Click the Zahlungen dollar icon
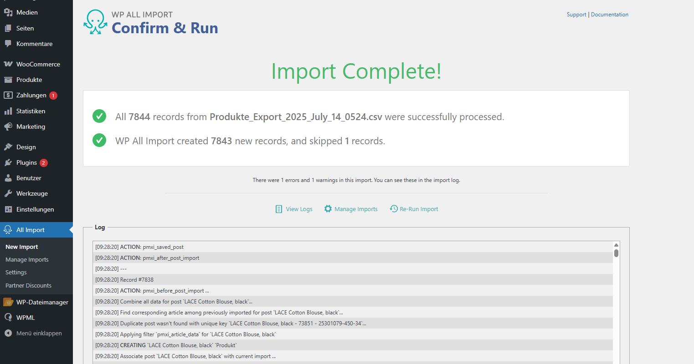The width and height of the screenshot is (694, 364). click(8, 95)
